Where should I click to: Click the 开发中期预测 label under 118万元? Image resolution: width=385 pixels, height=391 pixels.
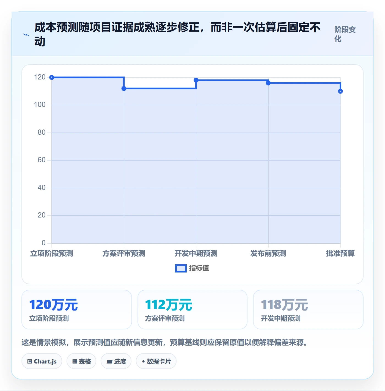point(280,318)
